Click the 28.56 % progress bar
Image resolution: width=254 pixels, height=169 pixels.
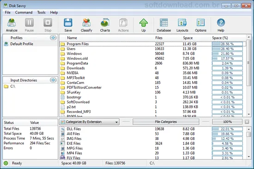coord(227,44)
